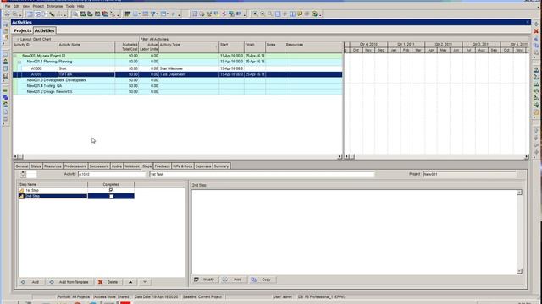Click down arrow of step notes scrollbar
The height and width of the screenshot is (304, 542).
pos(519,271)
